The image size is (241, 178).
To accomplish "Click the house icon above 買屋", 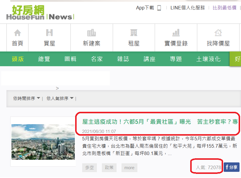I will click(x=49, y=33).
